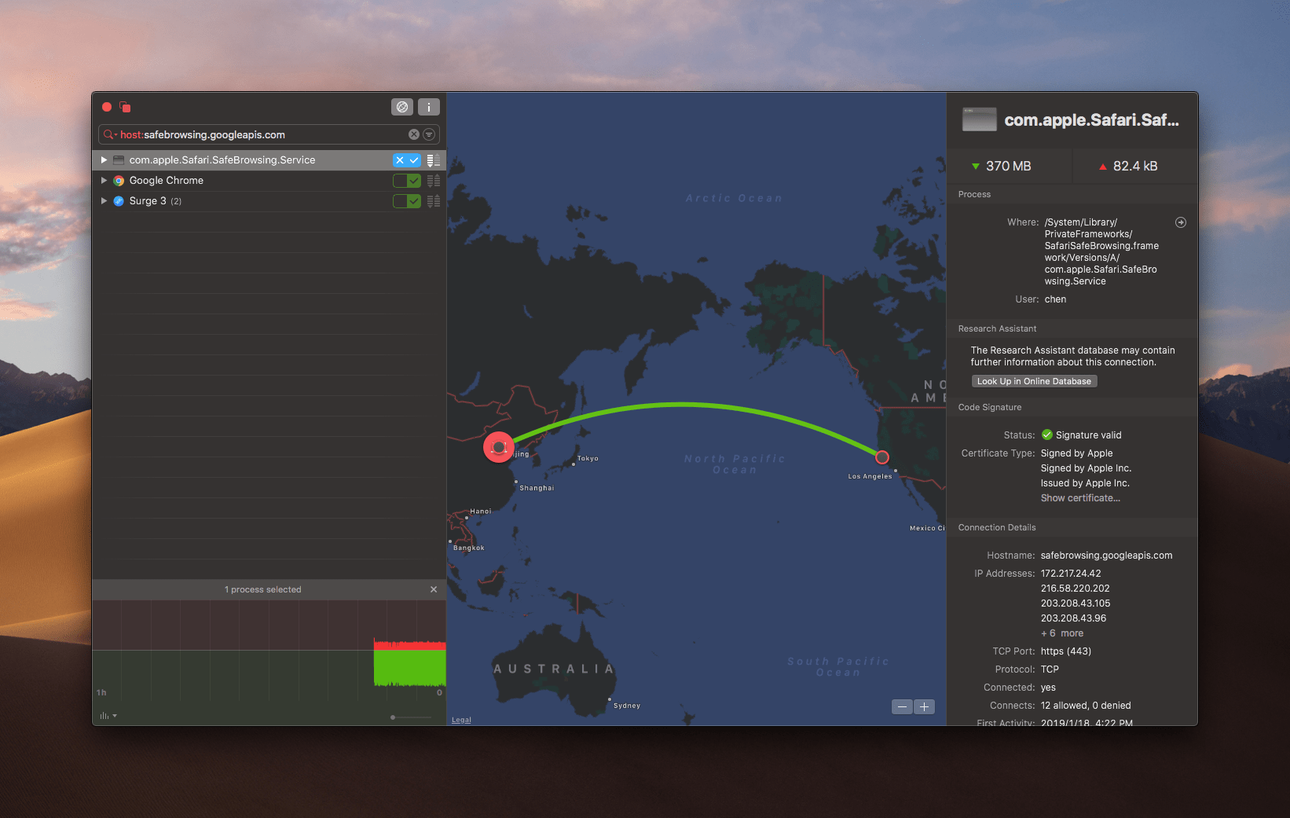
Task: Toggle the map view button in the toolbar
Action: pyautogui.click(x=402, y=107)
